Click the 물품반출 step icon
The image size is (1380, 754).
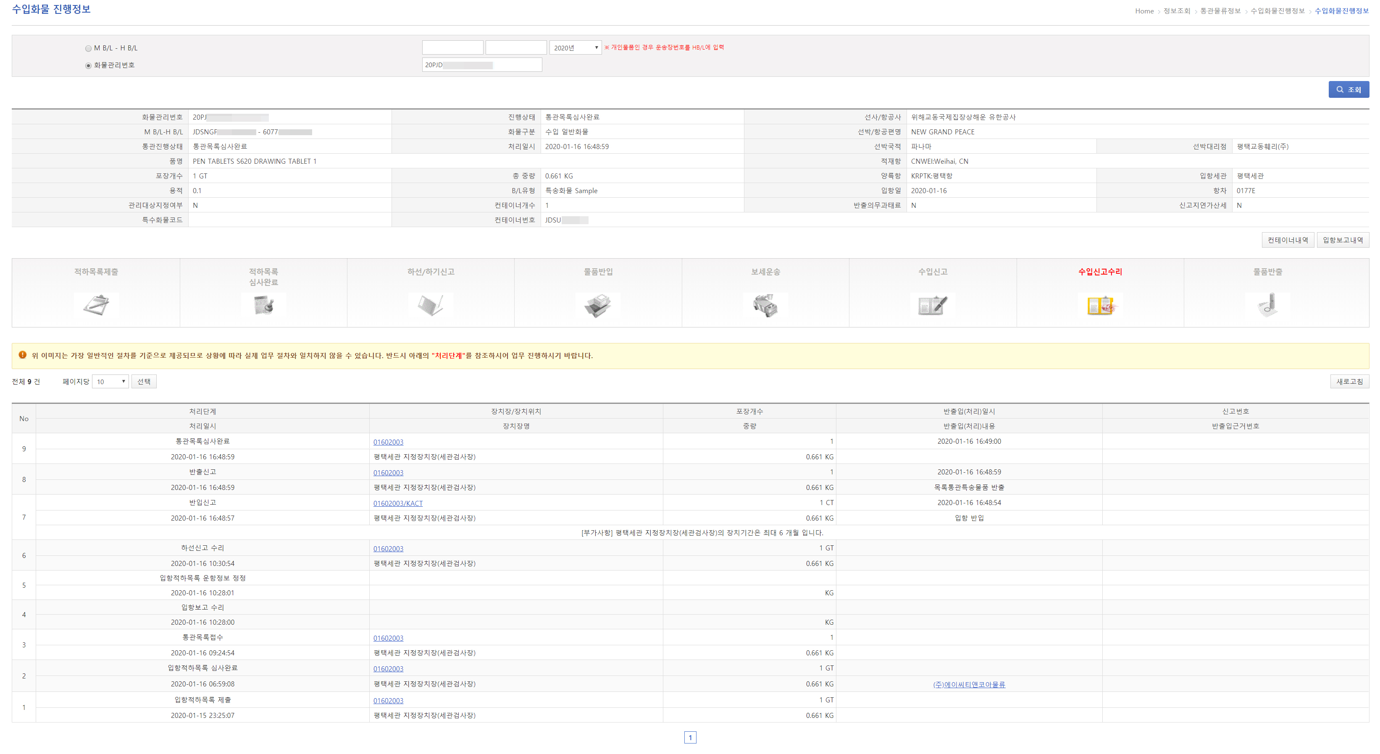[1267, 305]
